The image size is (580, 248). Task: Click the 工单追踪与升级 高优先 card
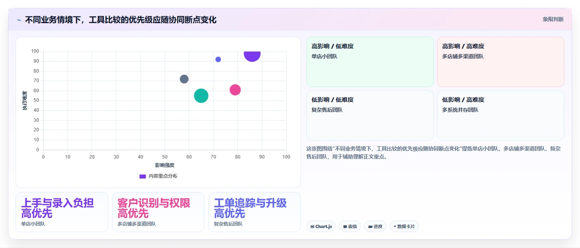point(255,212)
